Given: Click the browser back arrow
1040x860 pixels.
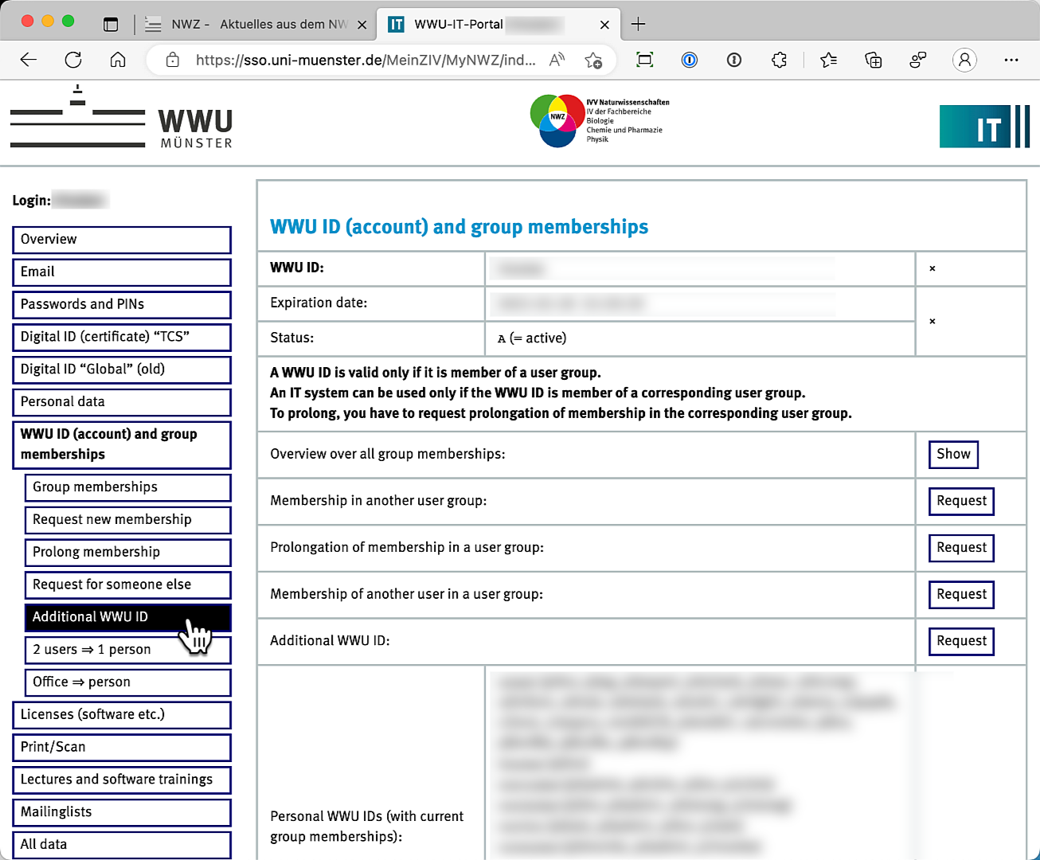Looking at the screenshot, I should coord(29,60).
